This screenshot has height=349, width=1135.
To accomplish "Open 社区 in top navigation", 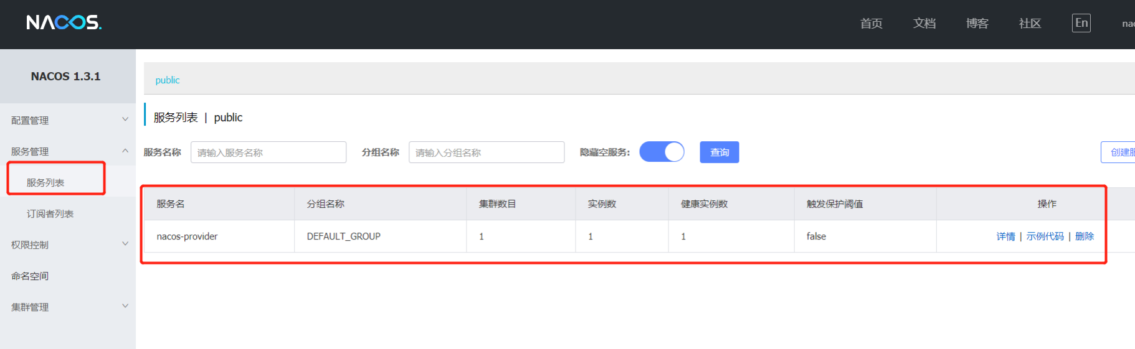I will (x=1030, y=24).
